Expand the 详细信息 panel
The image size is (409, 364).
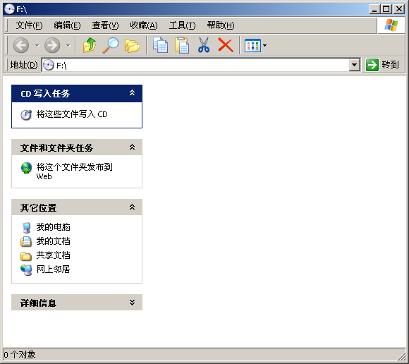coord(133,303)
